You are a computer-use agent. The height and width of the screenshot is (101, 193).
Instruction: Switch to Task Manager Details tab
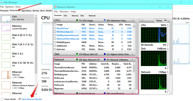49,11
